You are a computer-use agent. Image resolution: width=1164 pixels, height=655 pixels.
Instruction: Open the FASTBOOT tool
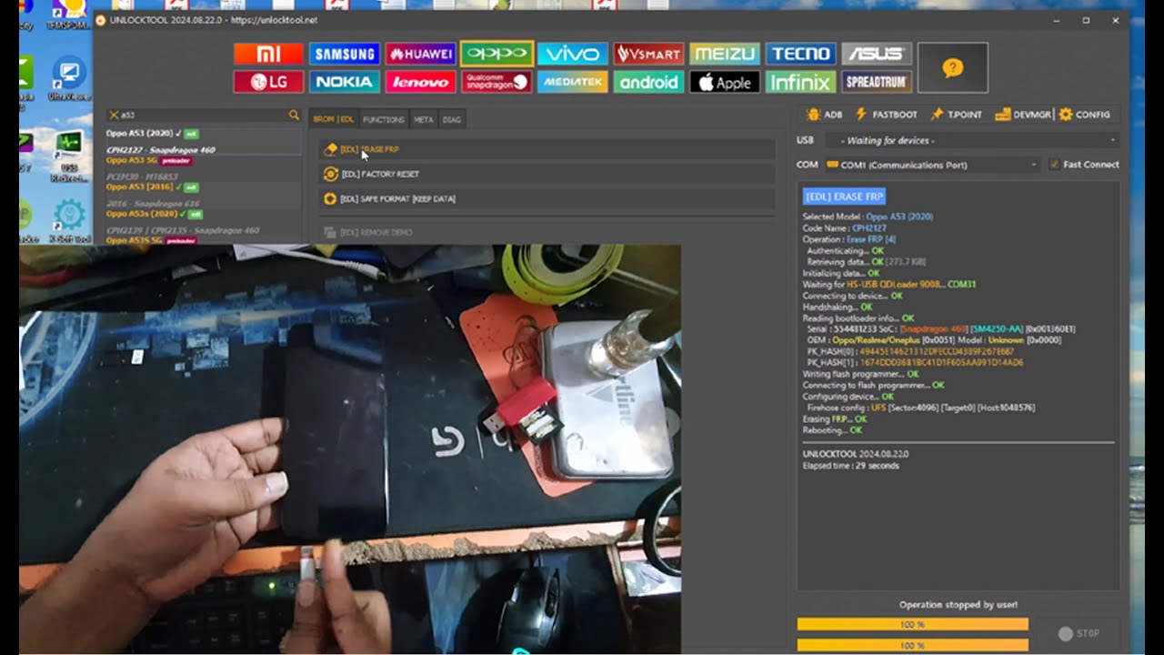click(x=887, y=115)
